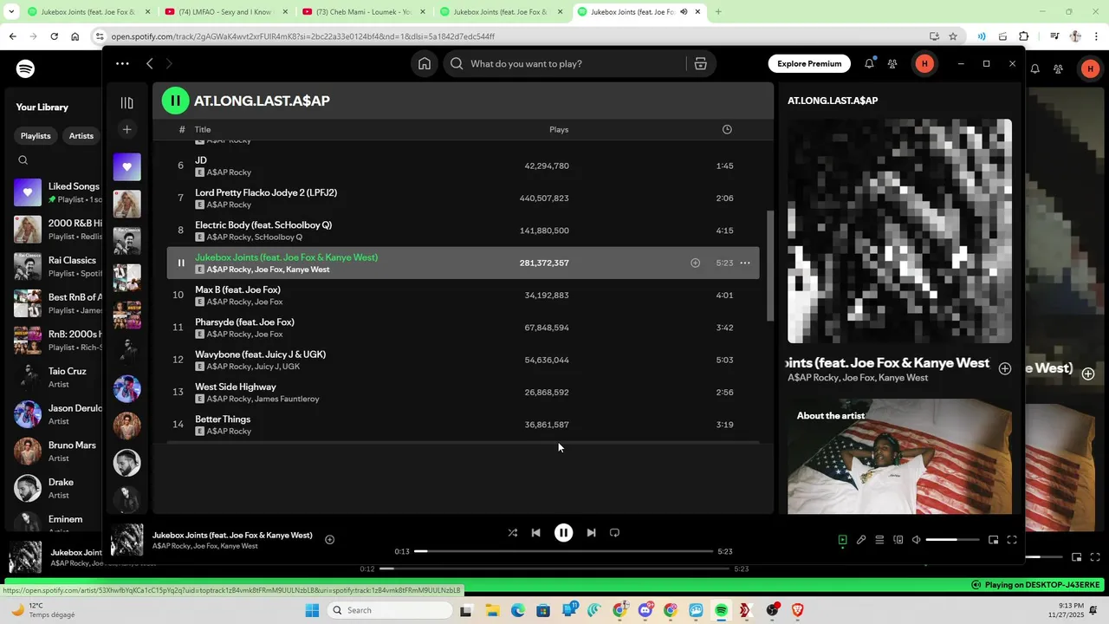Pause Jukebox Joints from its track row
Viewport: 1109px width, 624px height.
pos(181,263)
